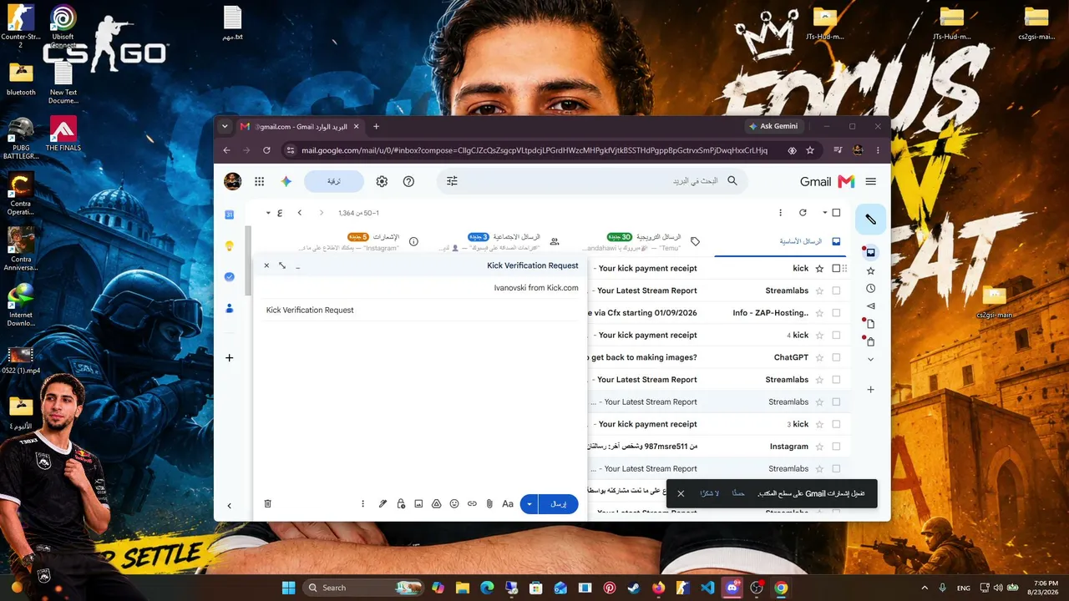Star the Instagram email

point(819,447)
